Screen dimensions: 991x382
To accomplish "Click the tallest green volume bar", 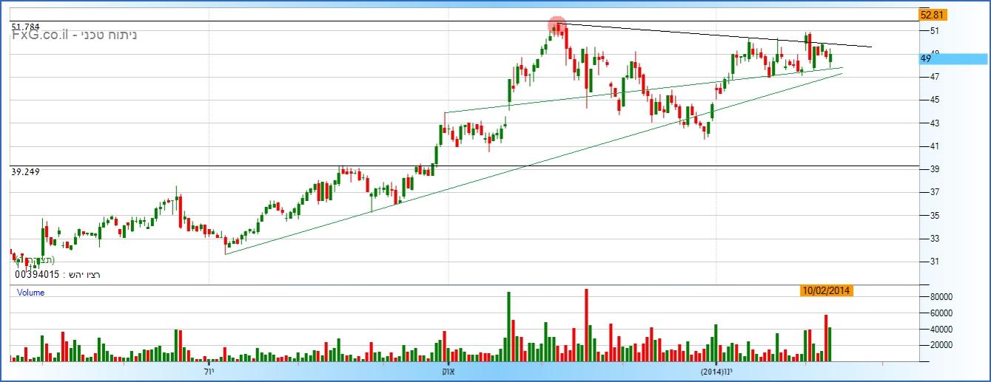I will [508, 327].
